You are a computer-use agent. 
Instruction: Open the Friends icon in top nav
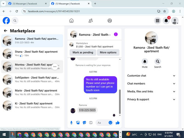click(x=91, y=21)
